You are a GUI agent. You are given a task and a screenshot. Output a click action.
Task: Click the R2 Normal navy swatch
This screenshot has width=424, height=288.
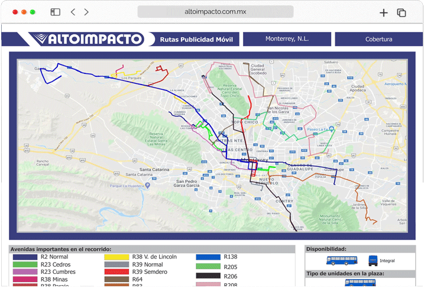click(x=25, y=257)
